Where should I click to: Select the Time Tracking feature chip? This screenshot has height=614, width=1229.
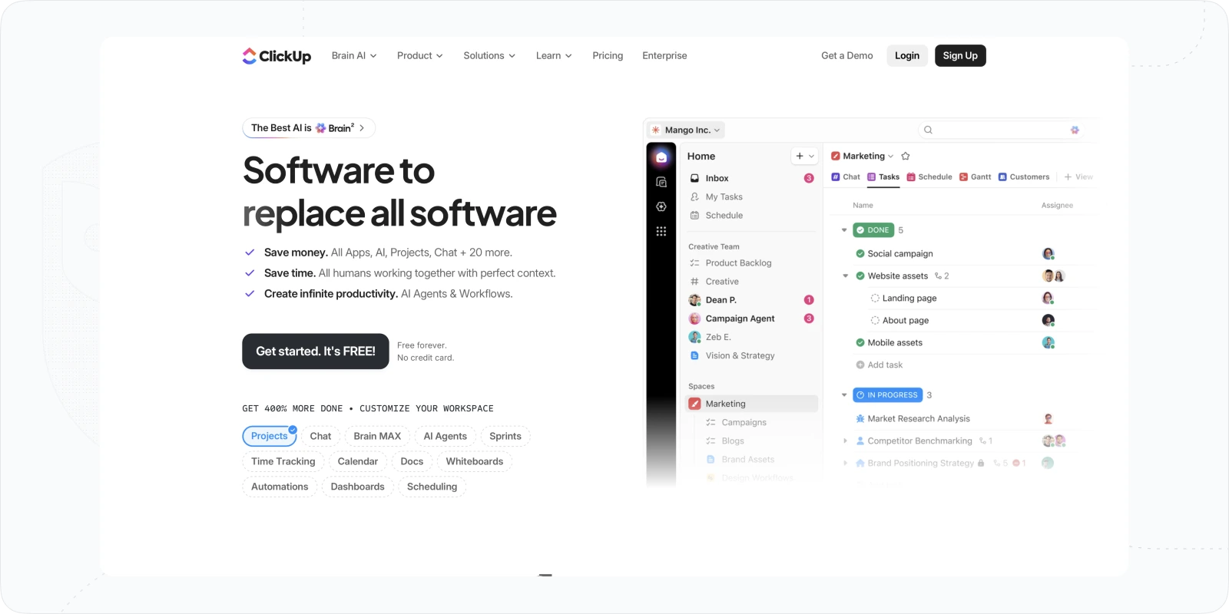click(x=283, y=461)
